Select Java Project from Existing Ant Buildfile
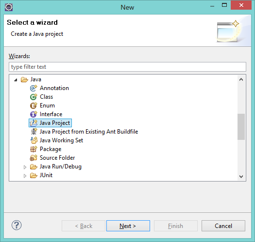The width and height of the screenshot is (255, 242). pos(89,132)
